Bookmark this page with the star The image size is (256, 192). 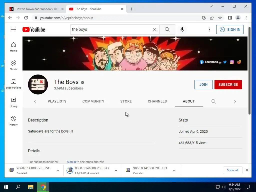[220, 18]
